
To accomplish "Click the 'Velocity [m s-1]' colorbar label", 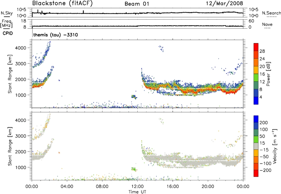I will [275, 146].
